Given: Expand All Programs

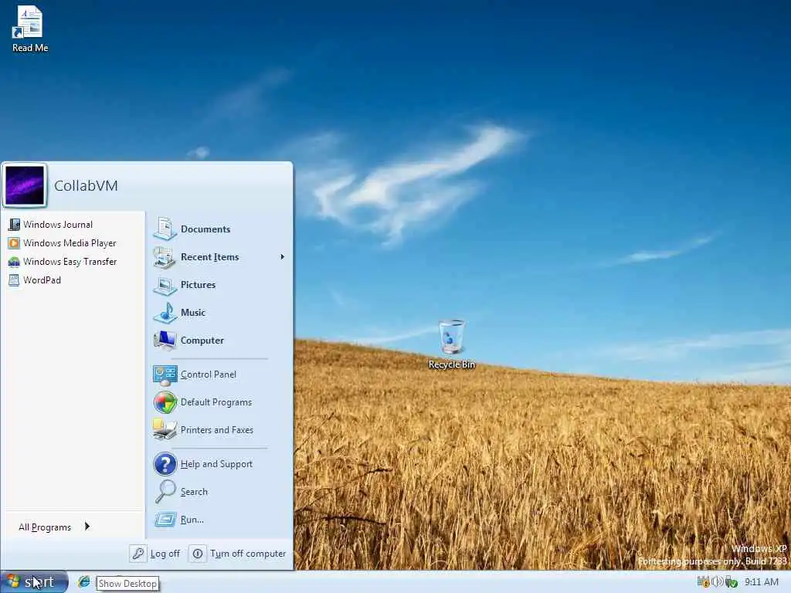Looking at the screenshot, I should pos(55,527).
